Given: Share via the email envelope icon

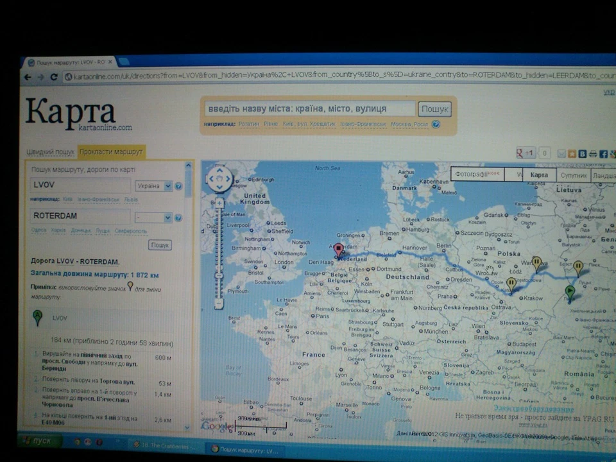Looking at the screenshot, I should [561, 153].
